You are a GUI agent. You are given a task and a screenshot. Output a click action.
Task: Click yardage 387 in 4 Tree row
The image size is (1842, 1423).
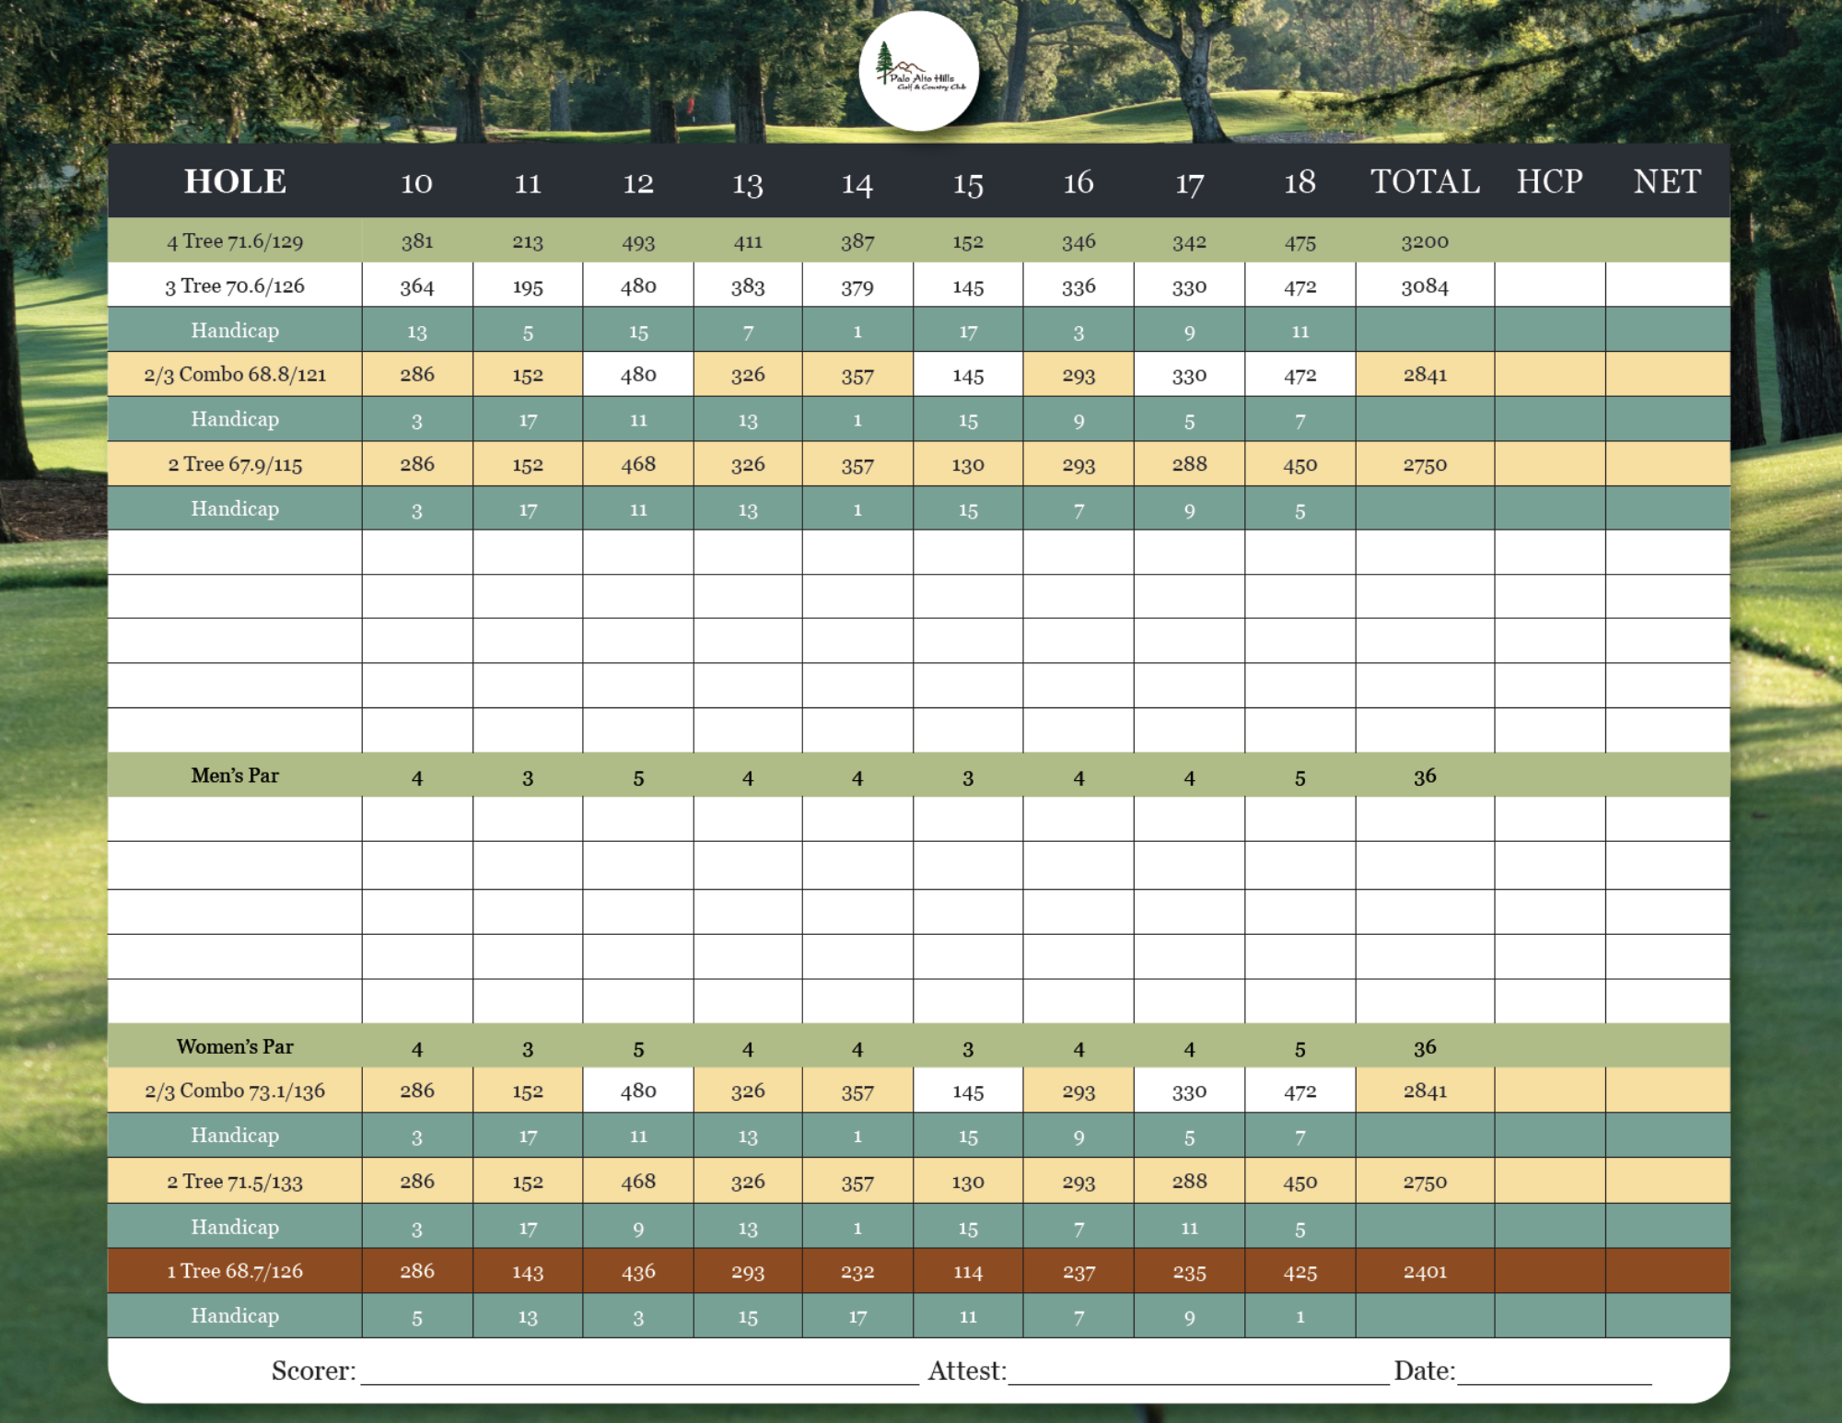857,242
